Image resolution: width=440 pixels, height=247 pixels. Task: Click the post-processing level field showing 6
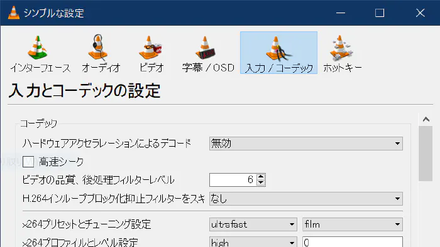(233, 180)
